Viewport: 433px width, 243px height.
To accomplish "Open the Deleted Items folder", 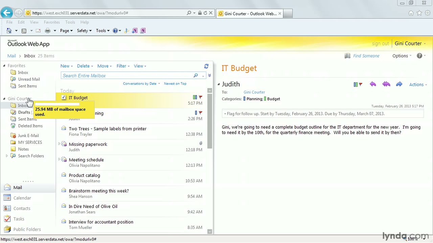I will (x=30, y=126).
